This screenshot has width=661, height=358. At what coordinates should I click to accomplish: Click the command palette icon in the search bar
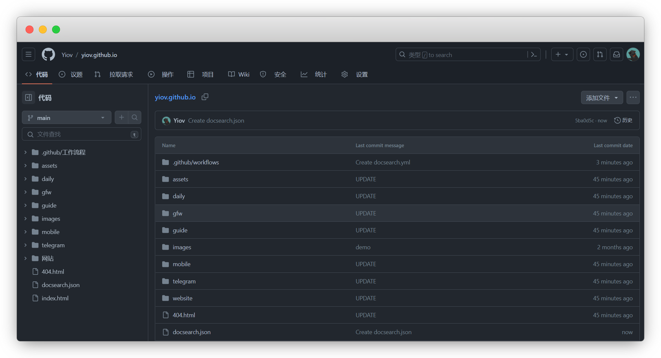tap(533, 54)
